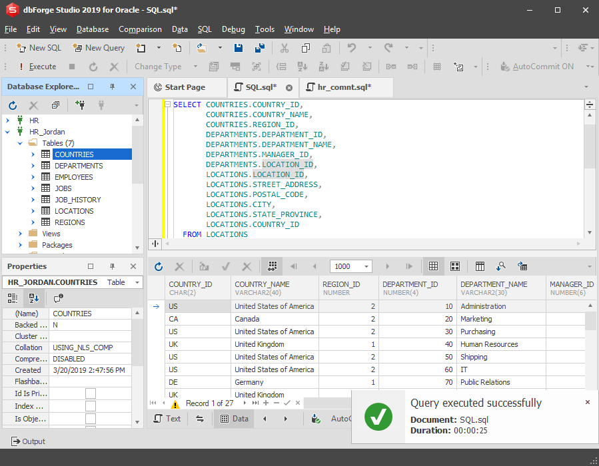This screenshot has width=599, height=466.
Task: Switch results to card view
Action: pos(455,266)
